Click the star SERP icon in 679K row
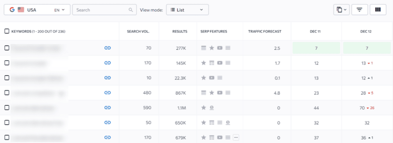The width and height of the screenshot is (393, 143). click(204, 138)
